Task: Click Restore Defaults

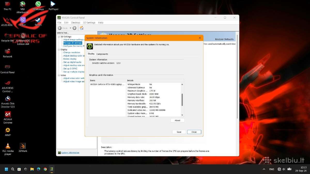Action: pyautogui.click(x=224, y=39)
